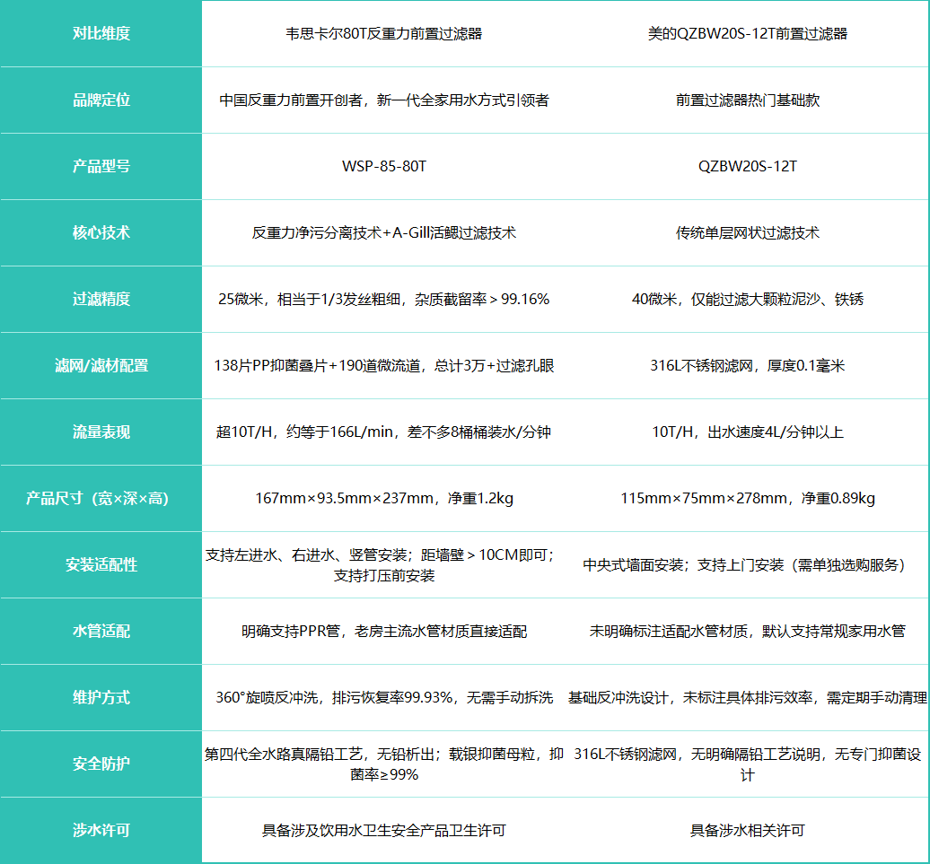
Task: Click the 对比维度 header cell
Action: click(x=101, y=33)
